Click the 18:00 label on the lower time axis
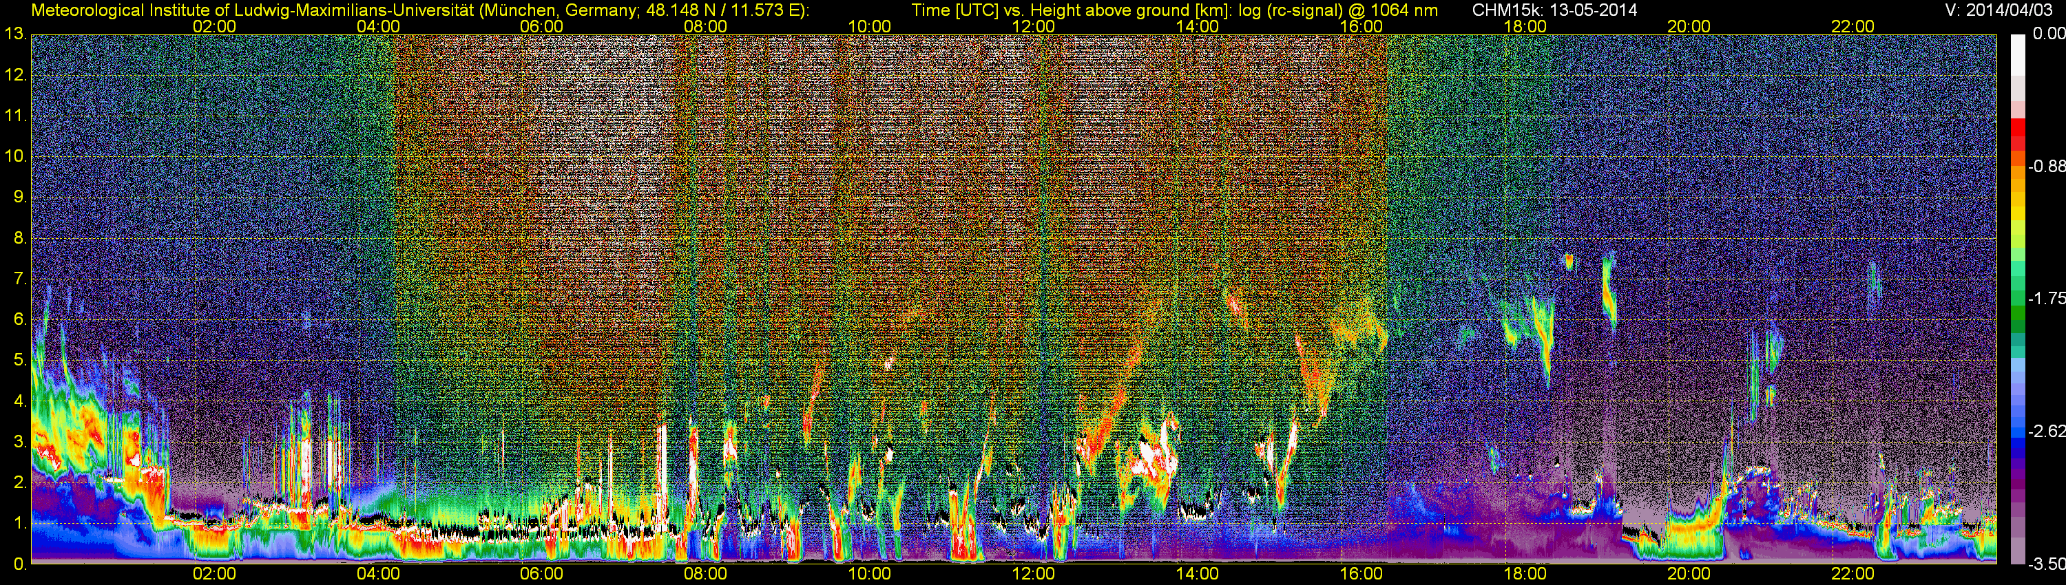2066x585 pixels. click(x=1525, y=574)
